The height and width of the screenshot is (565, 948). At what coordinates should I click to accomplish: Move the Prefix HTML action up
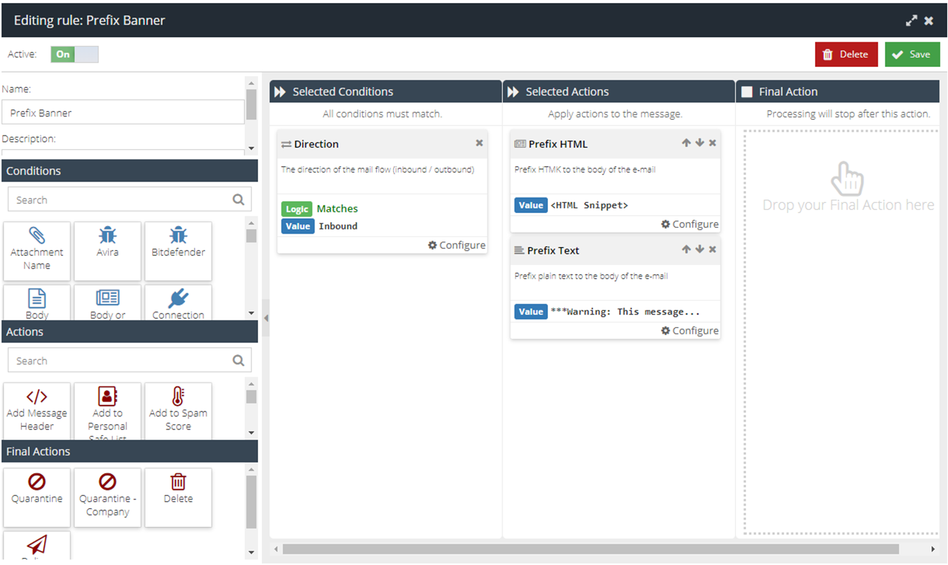[686, 143]
